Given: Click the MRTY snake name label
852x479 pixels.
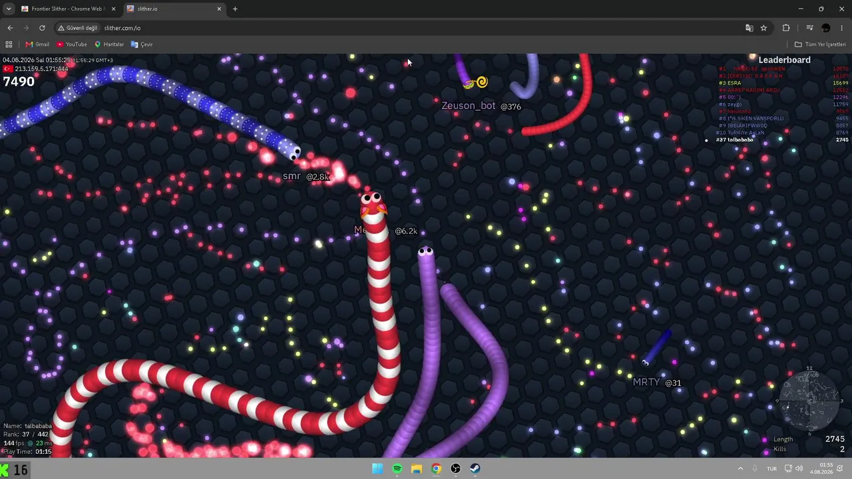Looking at the screenshot, I should coord(646,383).
